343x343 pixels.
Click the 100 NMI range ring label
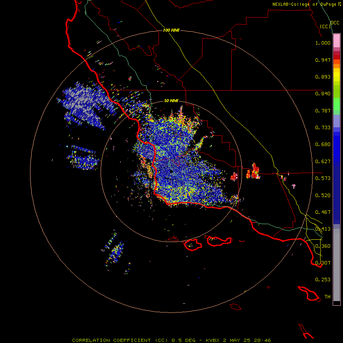(x=171, y=30)
